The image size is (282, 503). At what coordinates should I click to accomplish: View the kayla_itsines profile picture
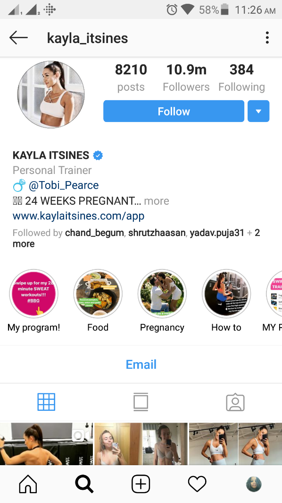[x=51, y=95]
